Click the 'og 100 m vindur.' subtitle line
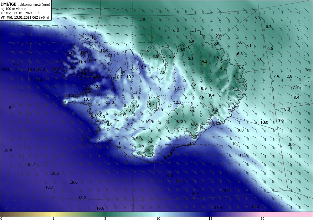 click(x=13, y=9)
